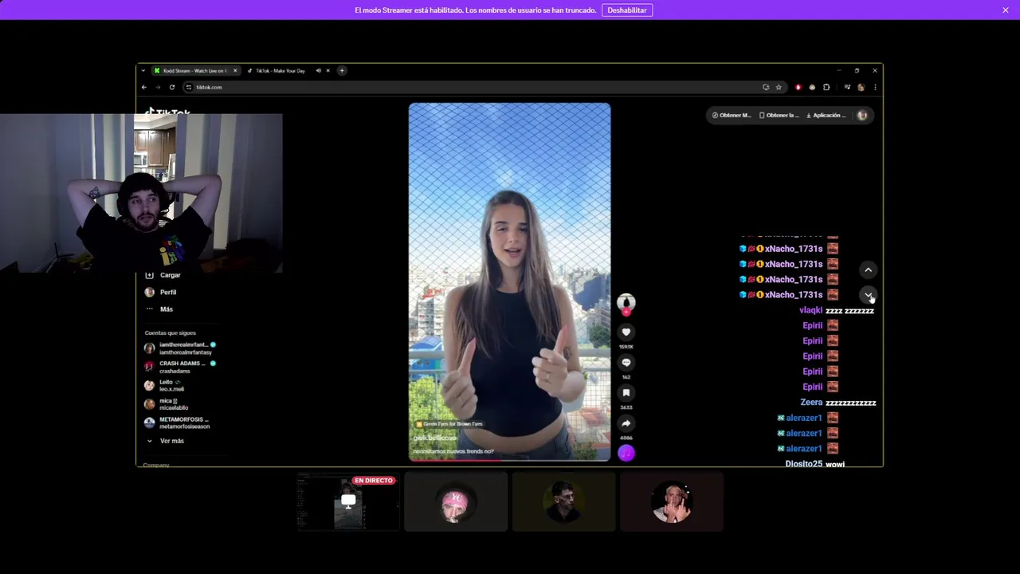Screen dimensions: 1020x574
Task: Share the video with arrow icon
Action: coord(626,423)
